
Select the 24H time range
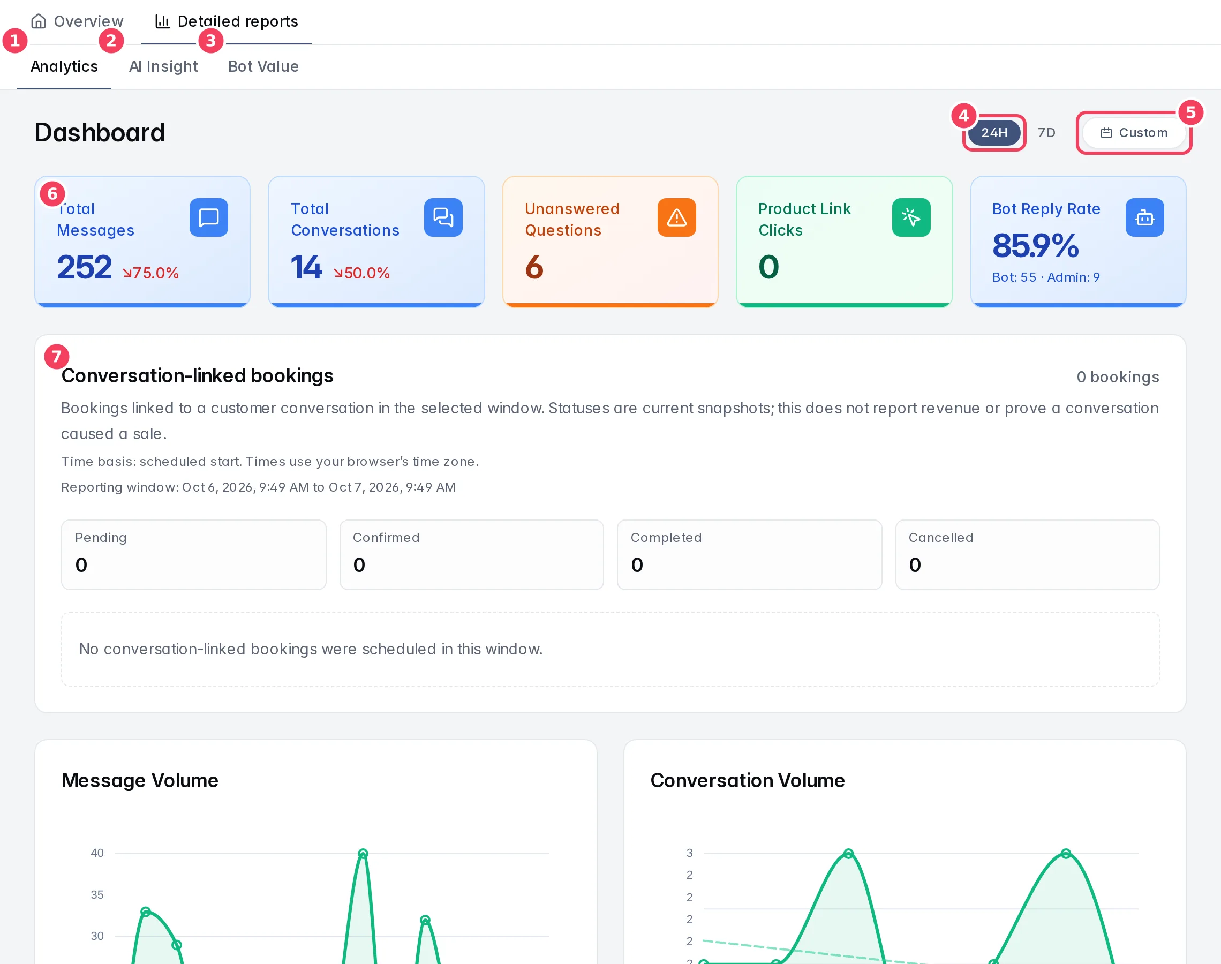[x=993, y=133]
